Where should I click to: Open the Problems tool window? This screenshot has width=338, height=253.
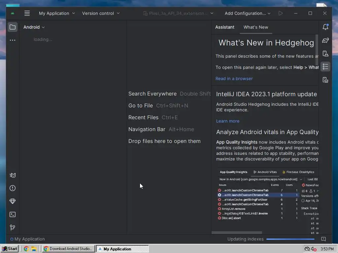pos(13,188)
